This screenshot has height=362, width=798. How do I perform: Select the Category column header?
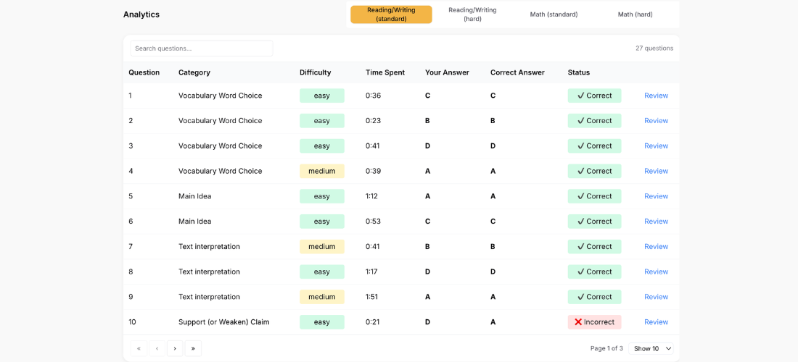[194, 72]
